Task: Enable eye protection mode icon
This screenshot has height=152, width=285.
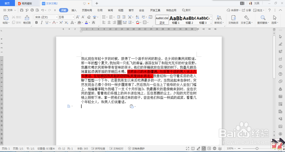Action: (x=220, y=149)
